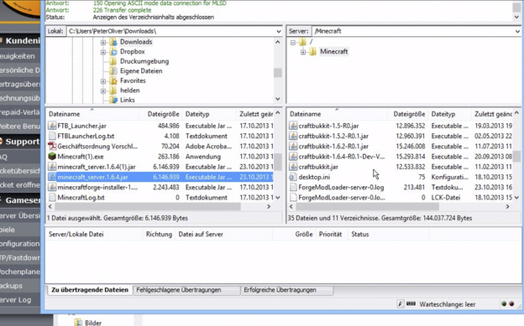Sort local files by Dateiname column
The width and height of the screenshot is (524, 326).
coord(92,114)
